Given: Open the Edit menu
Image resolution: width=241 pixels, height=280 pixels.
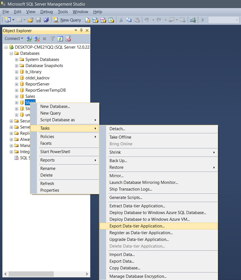Looking at the screenshot, I should 18,12.
